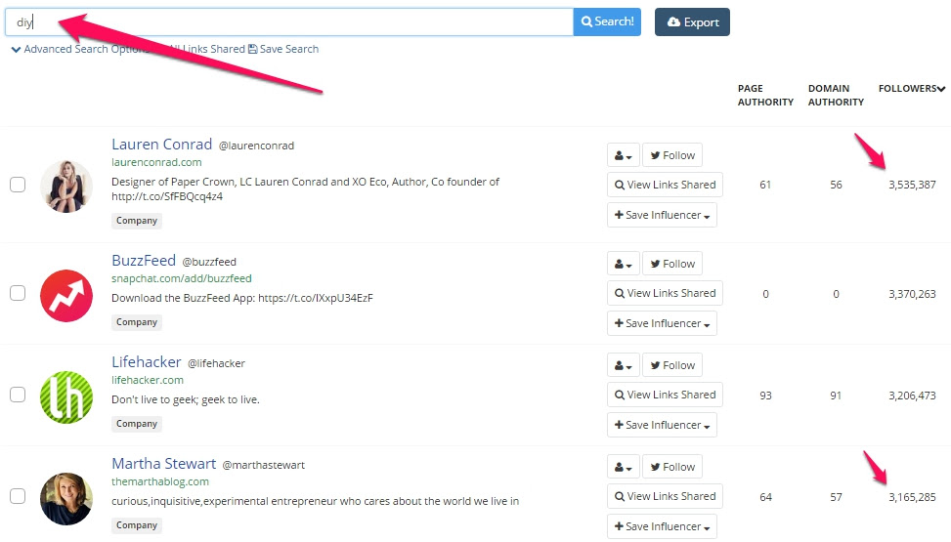Visit themarthablog.com link

coord(160,481)
